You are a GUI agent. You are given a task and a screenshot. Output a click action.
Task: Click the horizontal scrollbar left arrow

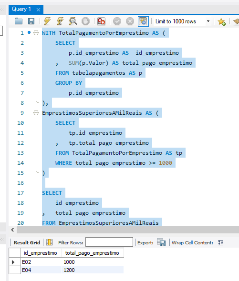tap(12, 230)
